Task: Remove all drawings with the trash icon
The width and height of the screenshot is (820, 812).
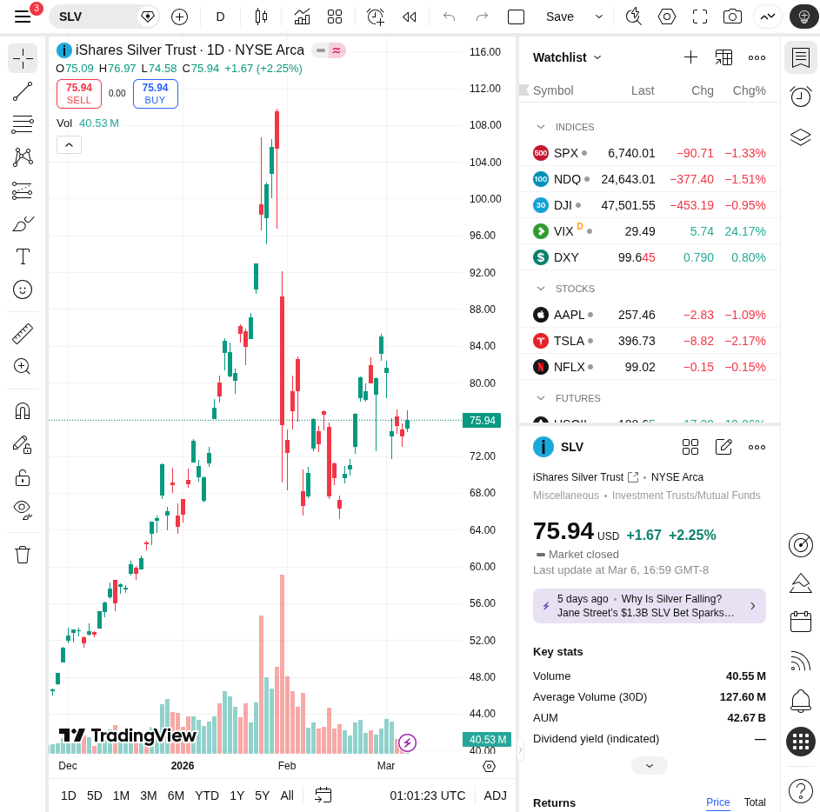Action: click(23, 554)
